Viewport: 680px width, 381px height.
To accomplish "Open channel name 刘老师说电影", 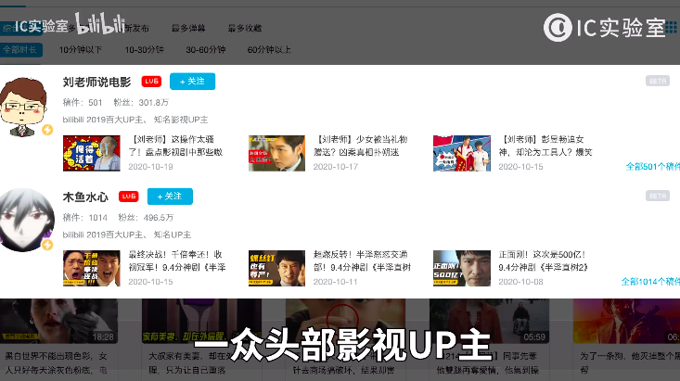I will [x=96, y=82].
